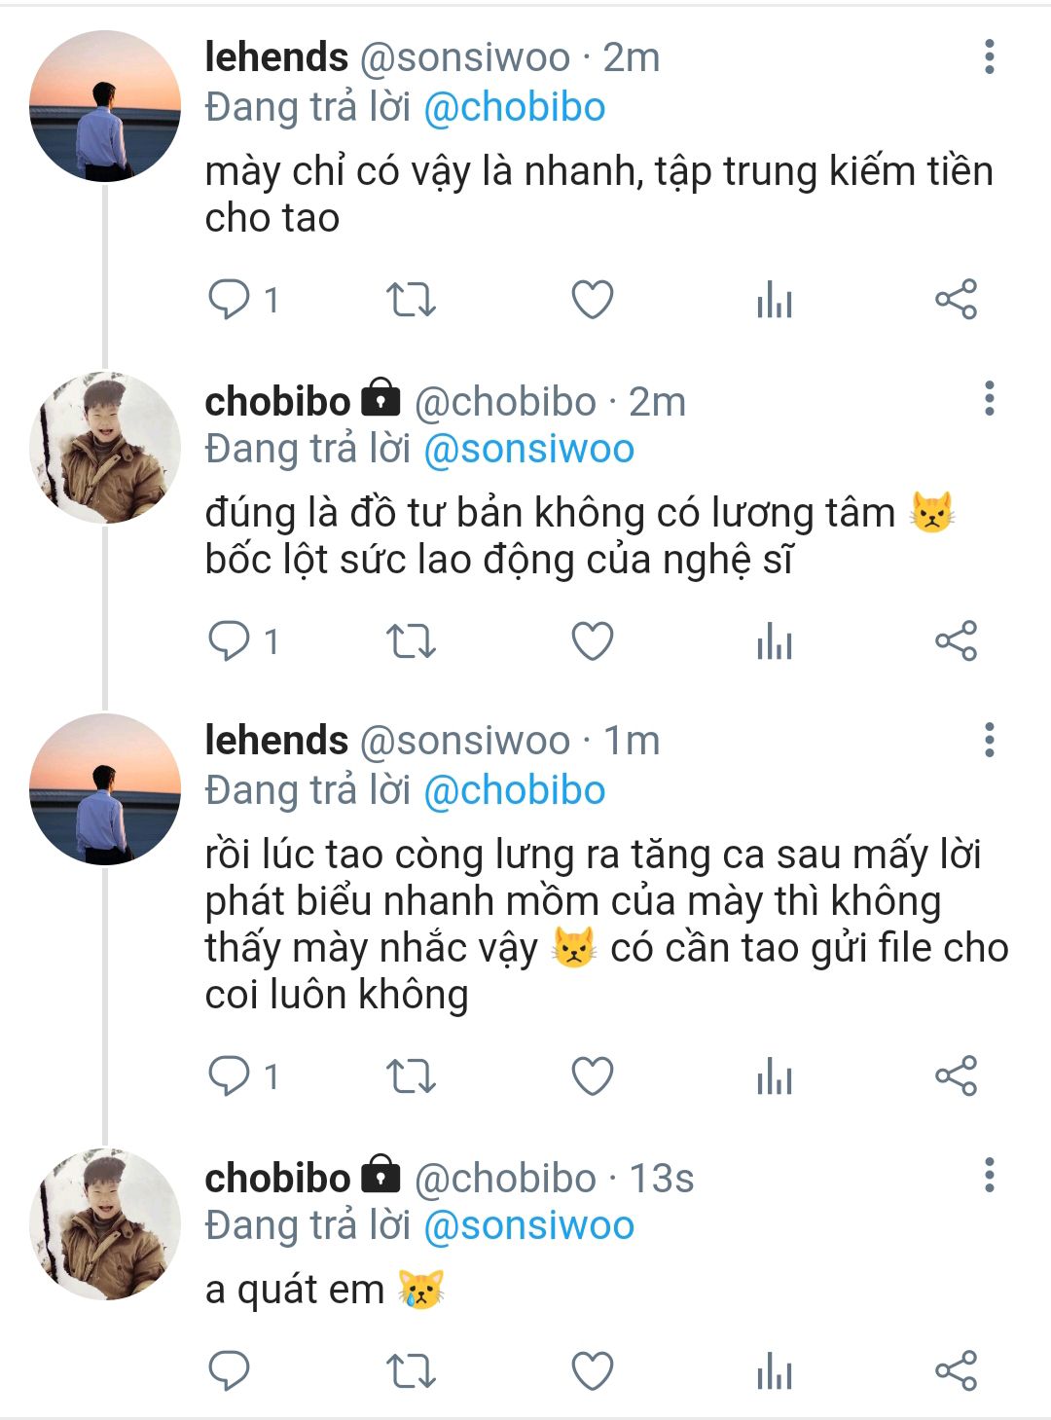
Task: View analytics of lehends 1m tweet
Action: (x=775, y=1076)
